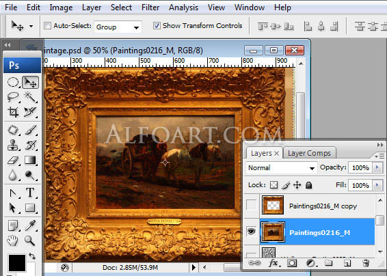Add a layer mask

tap(292, 263)
